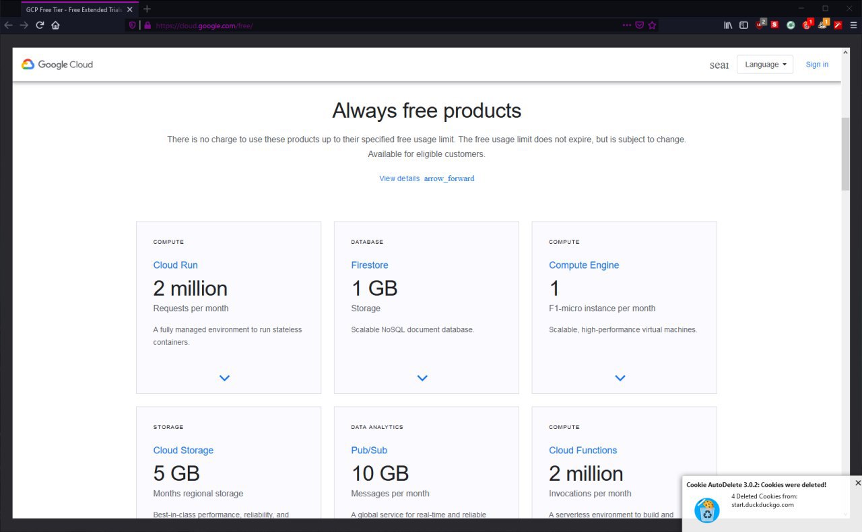Open the browser home page icon

point(55,25)
